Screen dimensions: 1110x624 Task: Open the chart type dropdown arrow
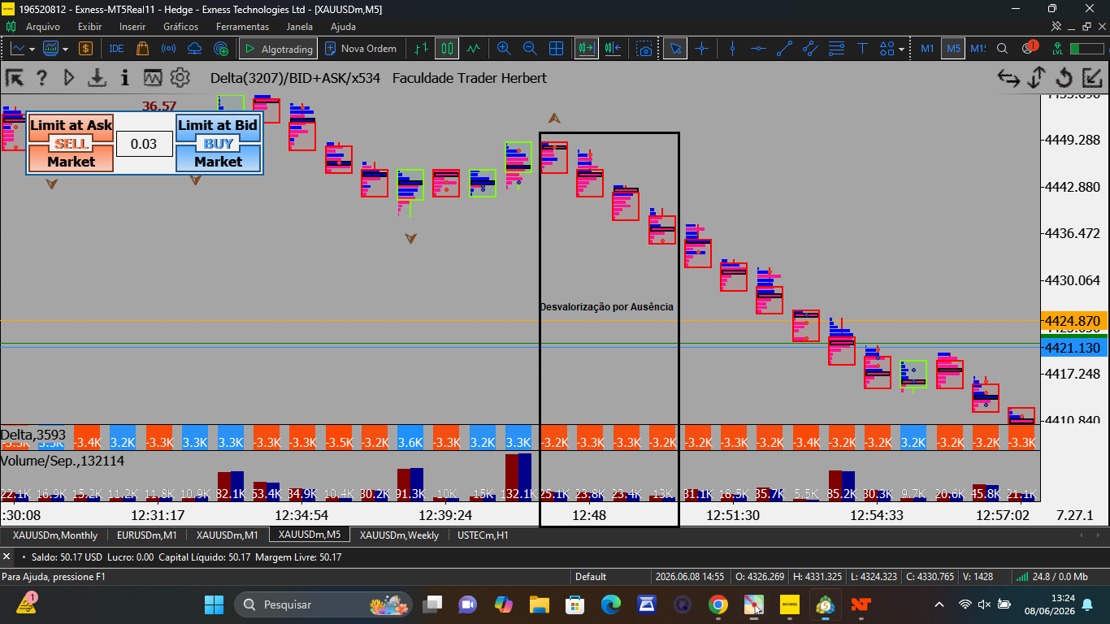[x=32, y=49]
